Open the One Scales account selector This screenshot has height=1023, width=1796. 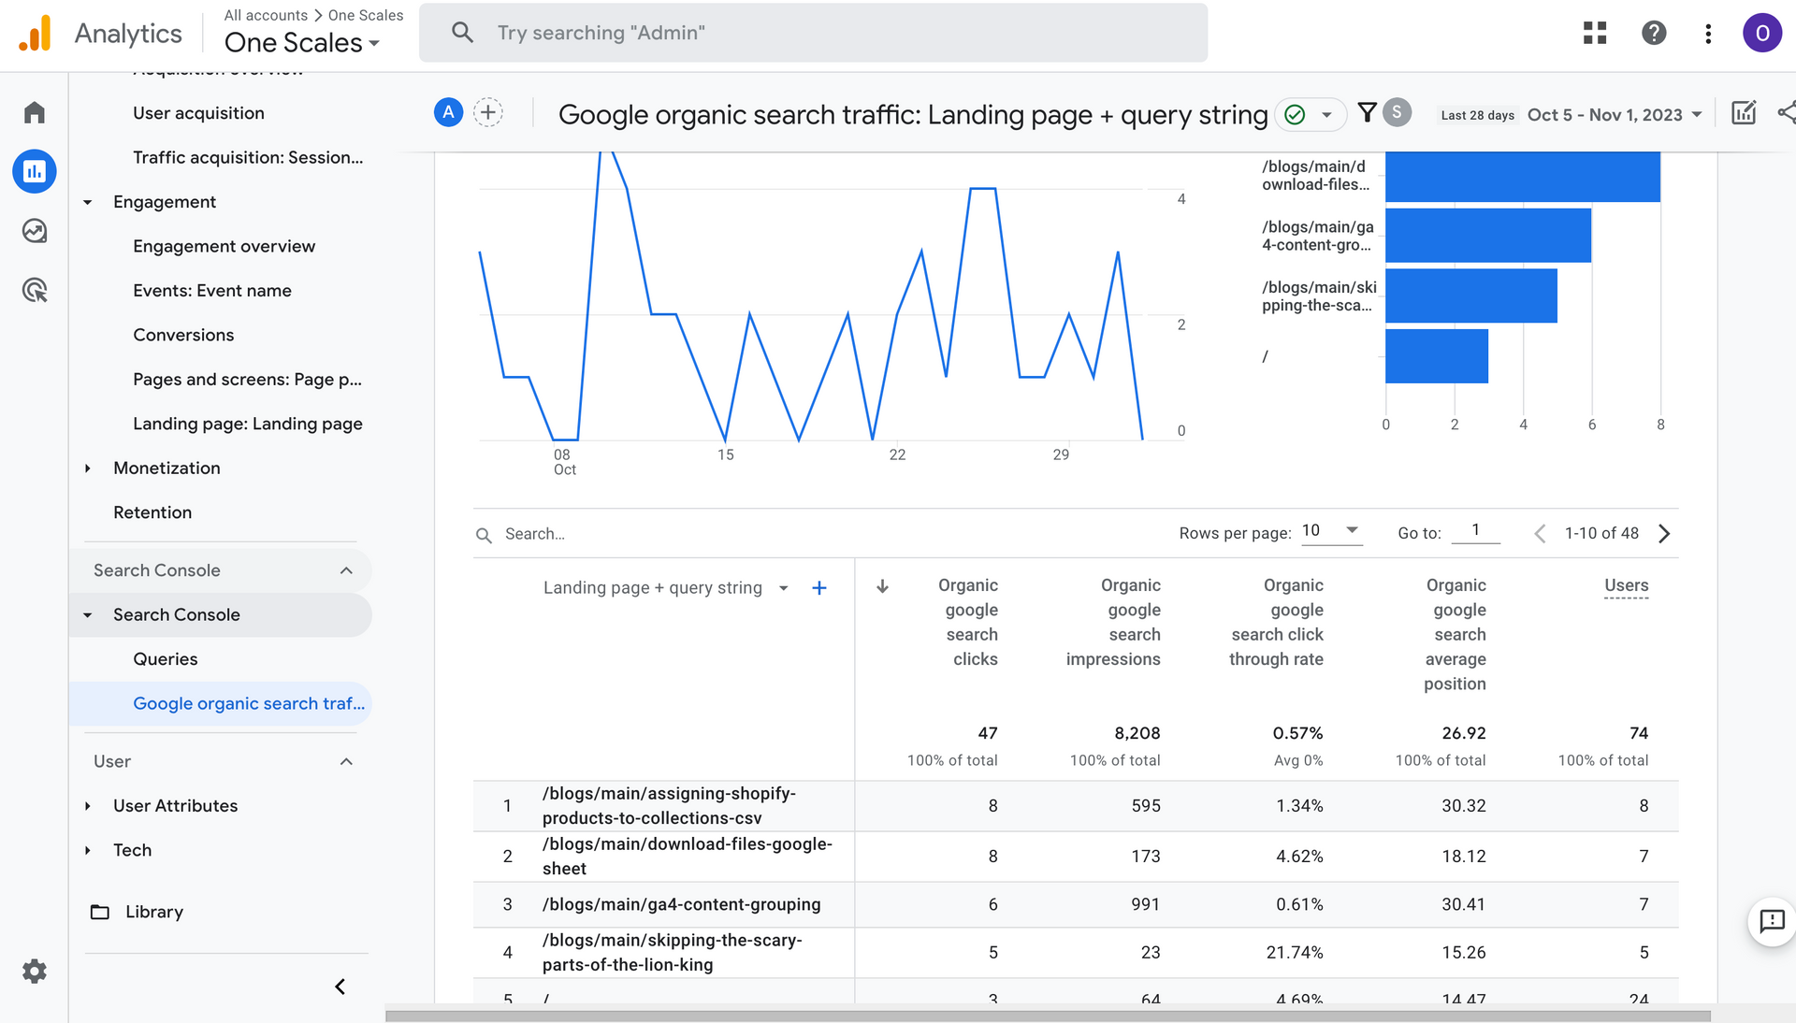301,42
